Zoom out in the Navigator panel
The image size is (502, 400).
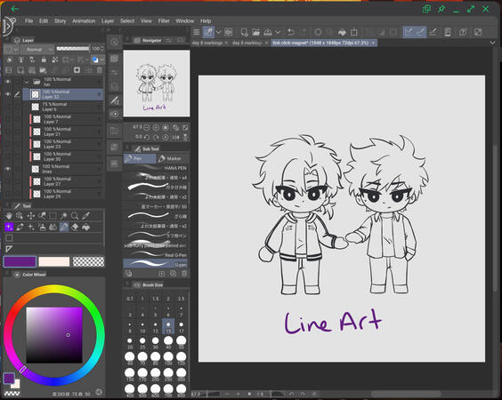[x=146, y=128]
